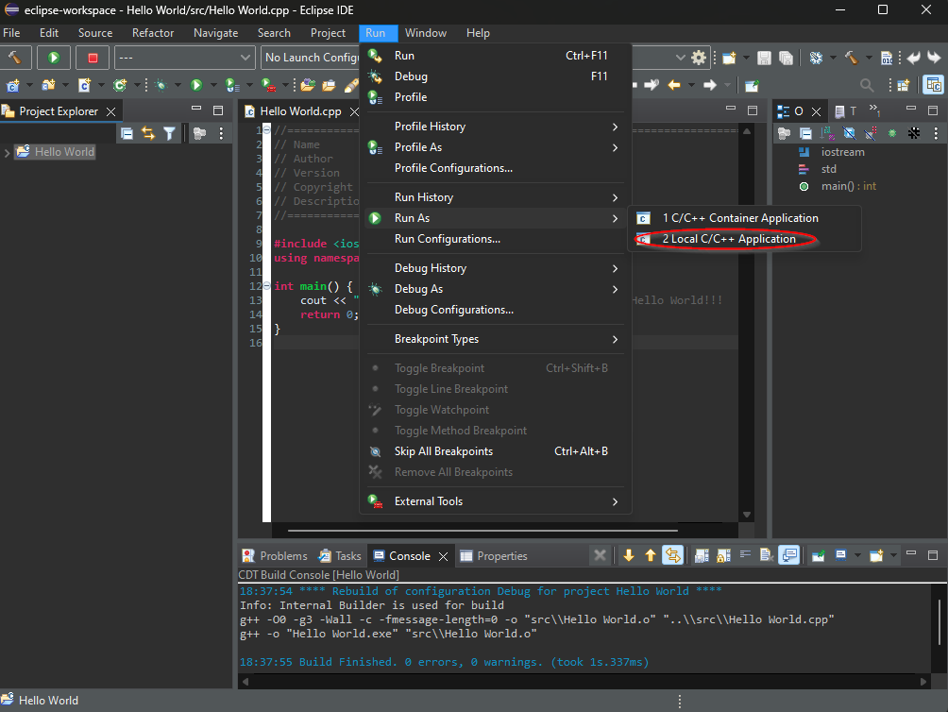This screenshot has height=712, width=948.
Task: Click the editor horizontal scrollbar
Action: pyautogui.click(x=482, y=531)
